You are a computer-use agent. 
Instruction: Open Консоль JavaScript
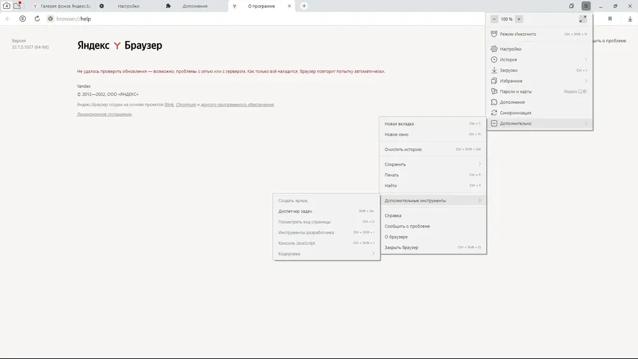pyautogui.click(x=326, y=243)
